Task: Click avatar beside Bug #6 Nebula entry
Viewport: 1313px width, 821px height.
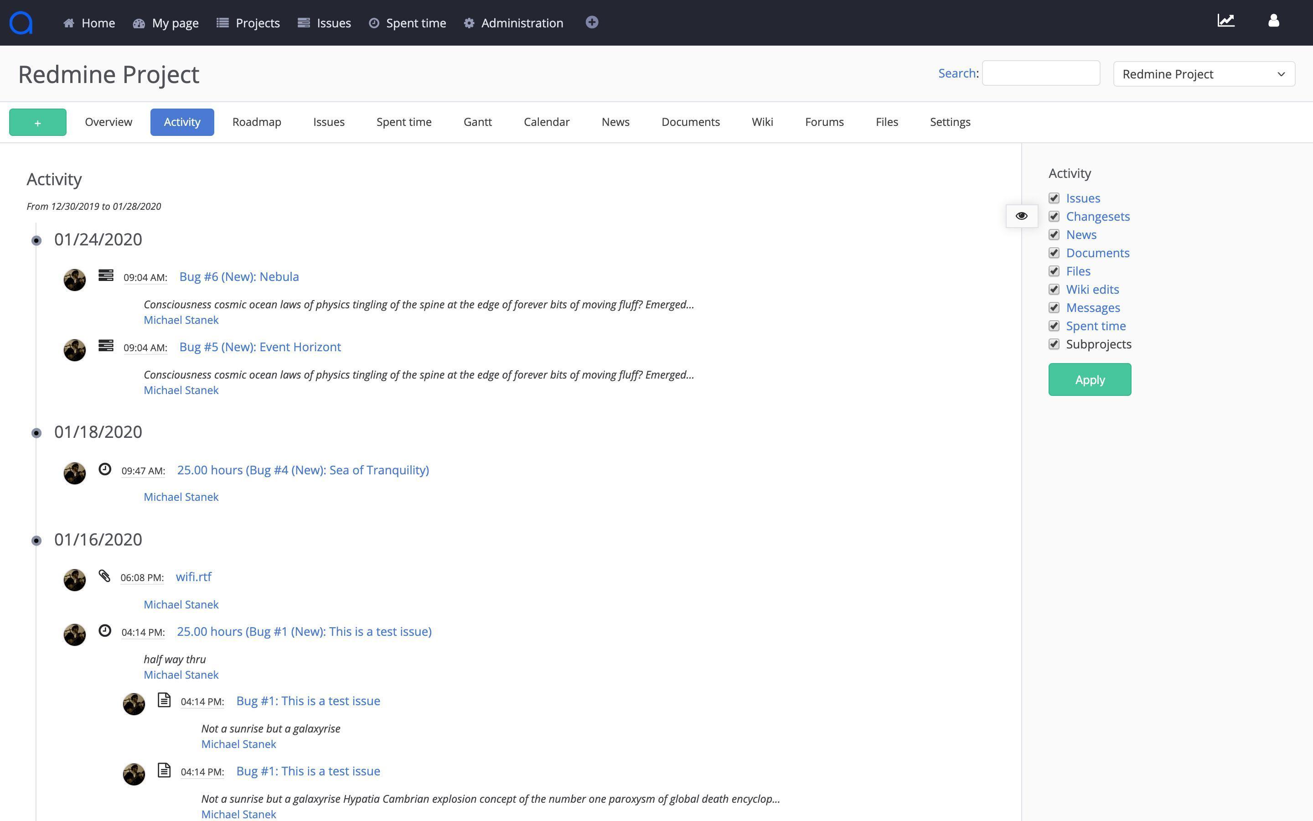Action: pyautogui.click(x=75, y=280)
